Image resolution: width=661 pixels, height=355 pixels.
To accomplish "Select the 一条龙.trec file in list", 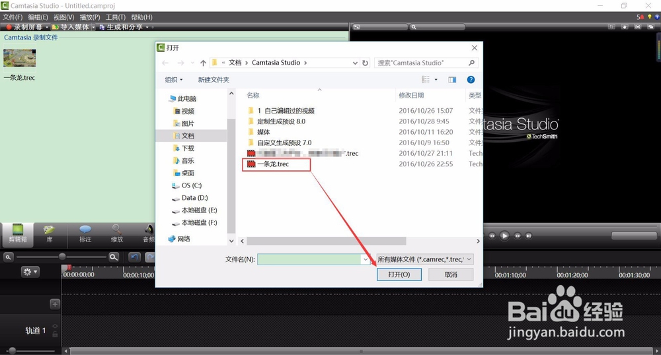I will pos(273,164).
